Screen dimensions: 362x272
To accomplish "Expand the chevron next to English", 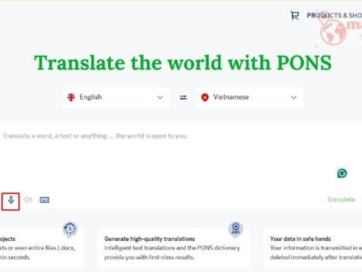I will 160,97.
